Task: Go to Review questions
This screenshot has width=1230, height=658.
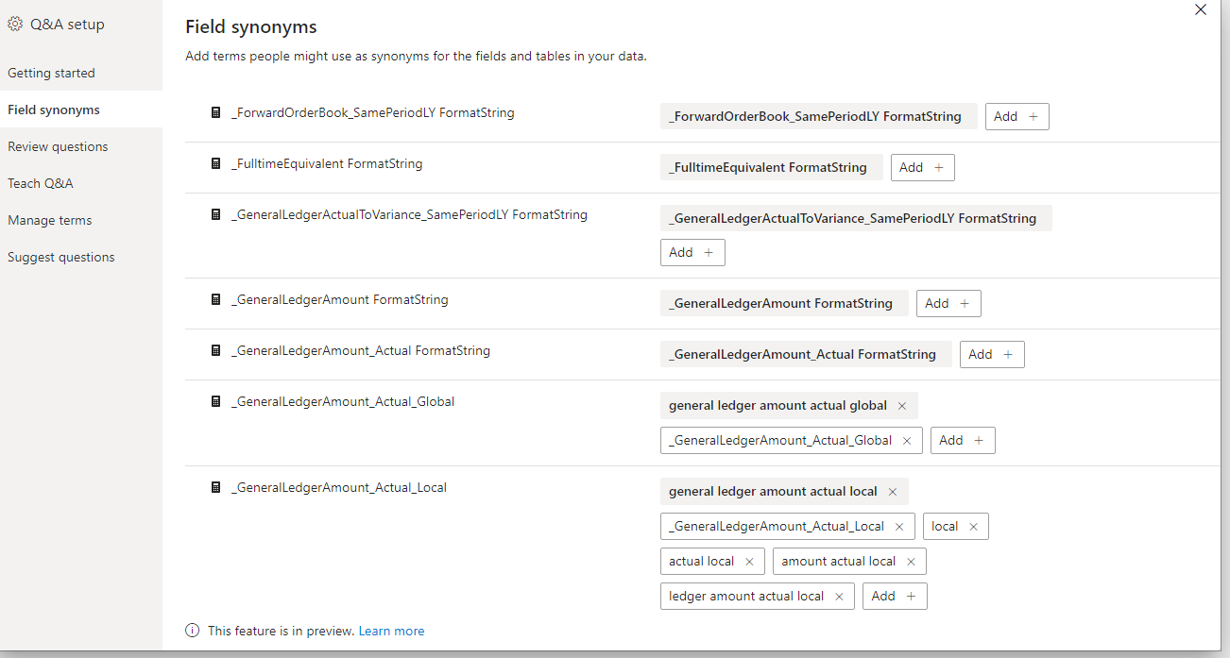Action: coord(81,146)
